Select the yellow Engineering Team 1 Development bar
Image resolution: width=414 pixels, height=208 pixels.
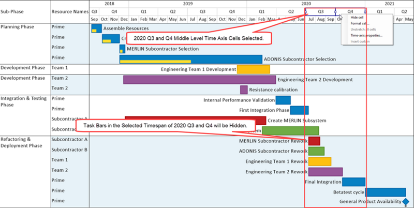(254, 69)
